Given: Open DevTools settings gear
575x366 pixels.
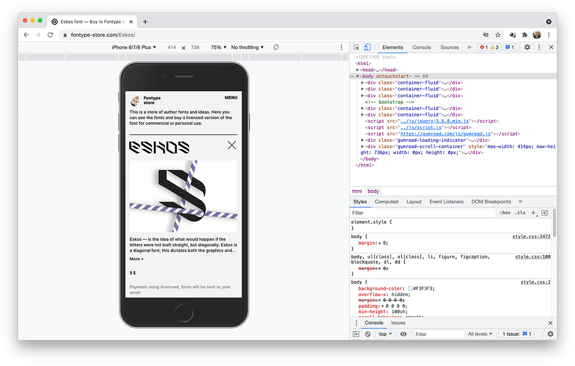Looking at the screenshot, I should pyautogui.click(x=527, y=47).
